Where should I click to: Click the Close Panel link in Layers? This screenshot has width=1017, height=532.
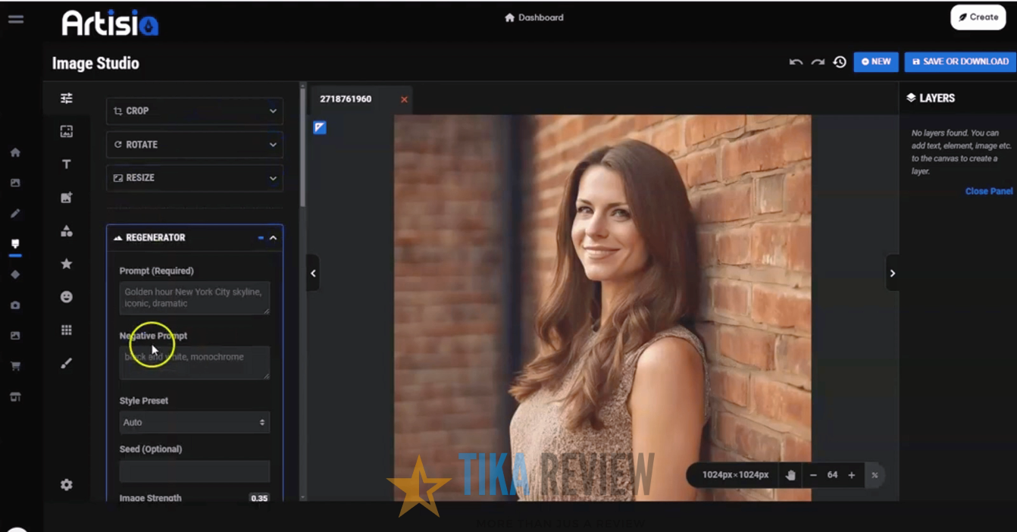pos(988,191)
